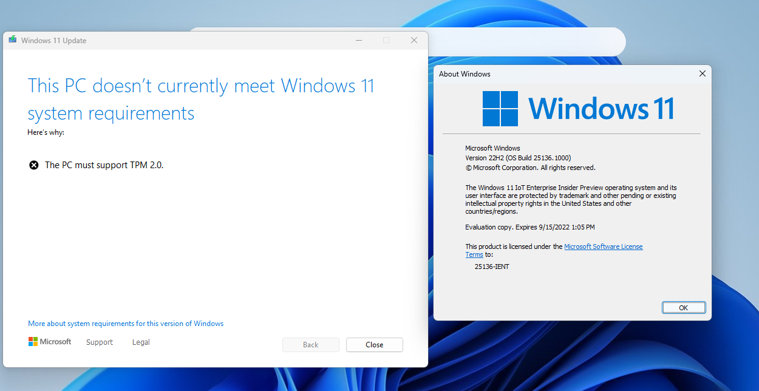Click the heading 'This PC doesn't currently meet Windows 11'
The image size is (759, 391).
pos(201,86)
